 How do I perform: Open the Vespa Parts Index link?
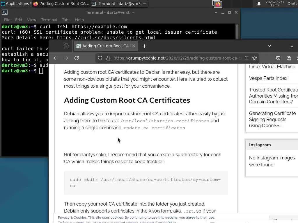268,78
